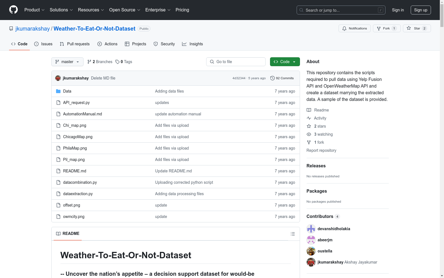Open the 'Uploading corrected python script' commit message

click(184, 182)
